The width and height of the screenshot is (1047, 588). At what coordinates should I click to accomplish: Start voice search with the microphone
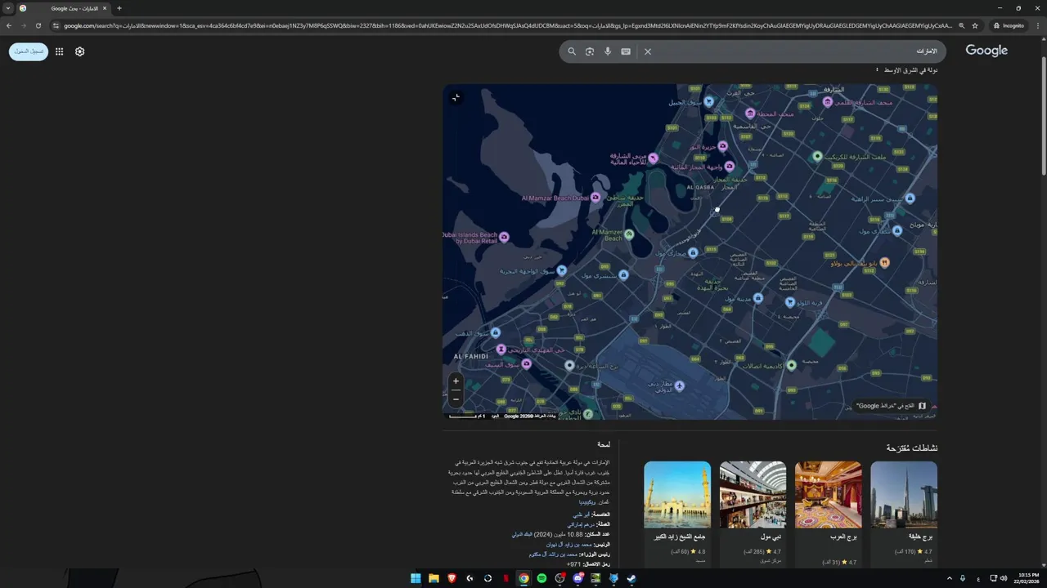608,51
